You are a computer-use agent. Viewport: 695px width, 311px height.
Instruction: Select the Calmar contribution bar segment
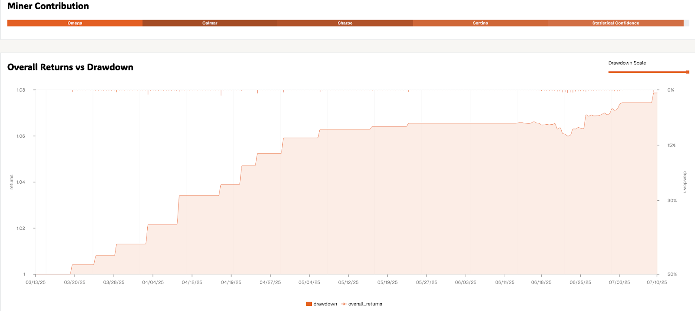[x=210, y=23]
